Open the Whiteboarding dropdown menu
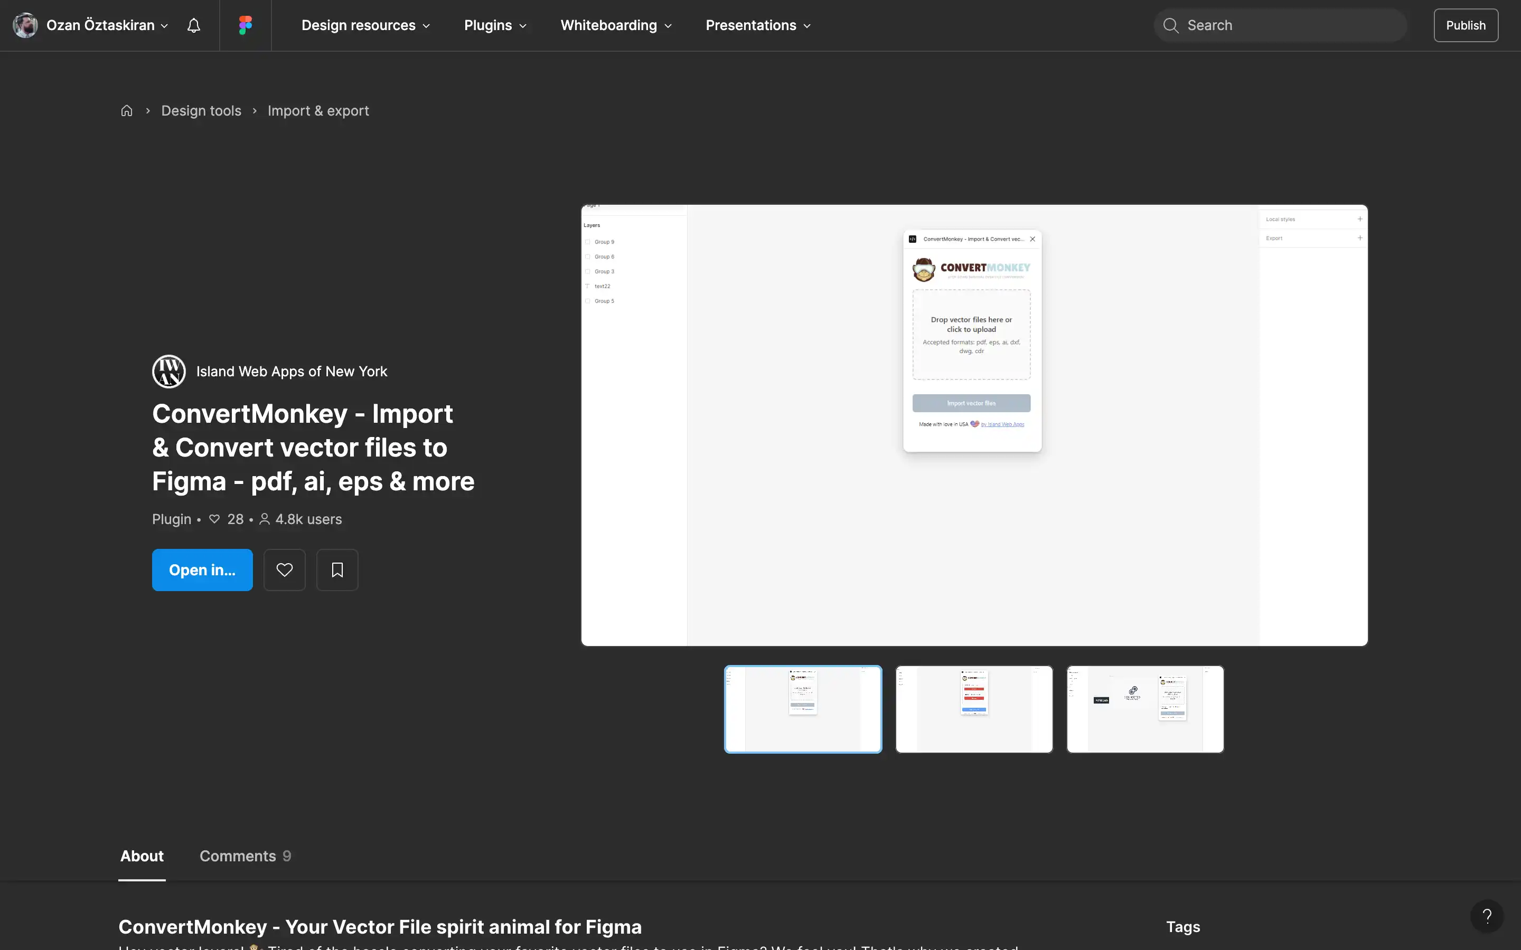1521x950 pixels. coord(616,25)
